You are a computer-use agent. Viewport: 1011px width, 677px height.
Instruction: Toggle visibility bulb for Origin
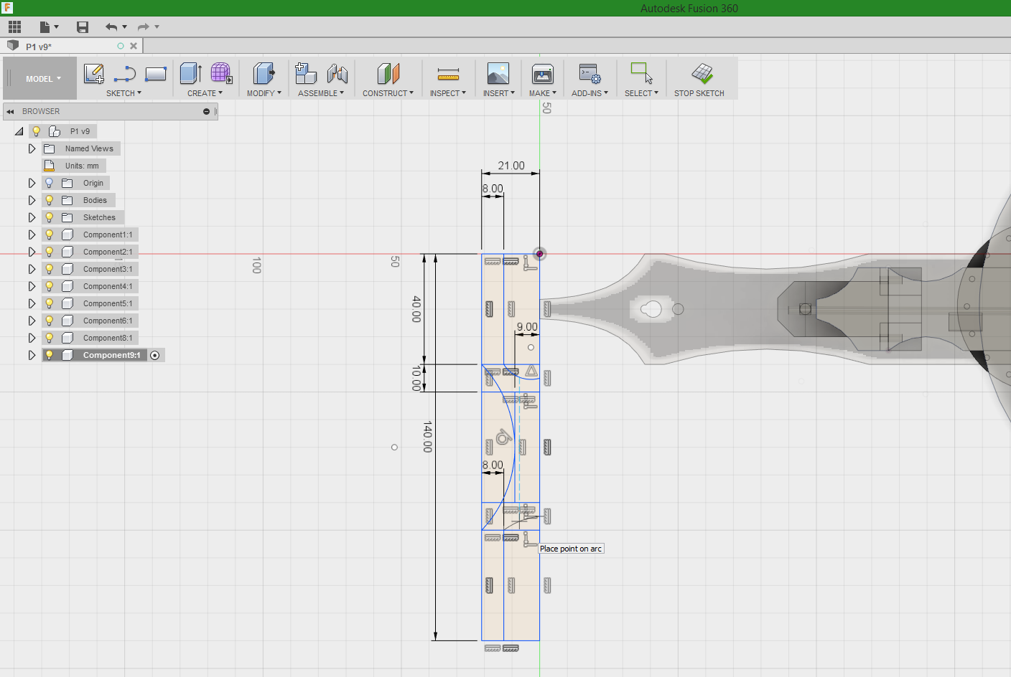click(x=50, y=183)
